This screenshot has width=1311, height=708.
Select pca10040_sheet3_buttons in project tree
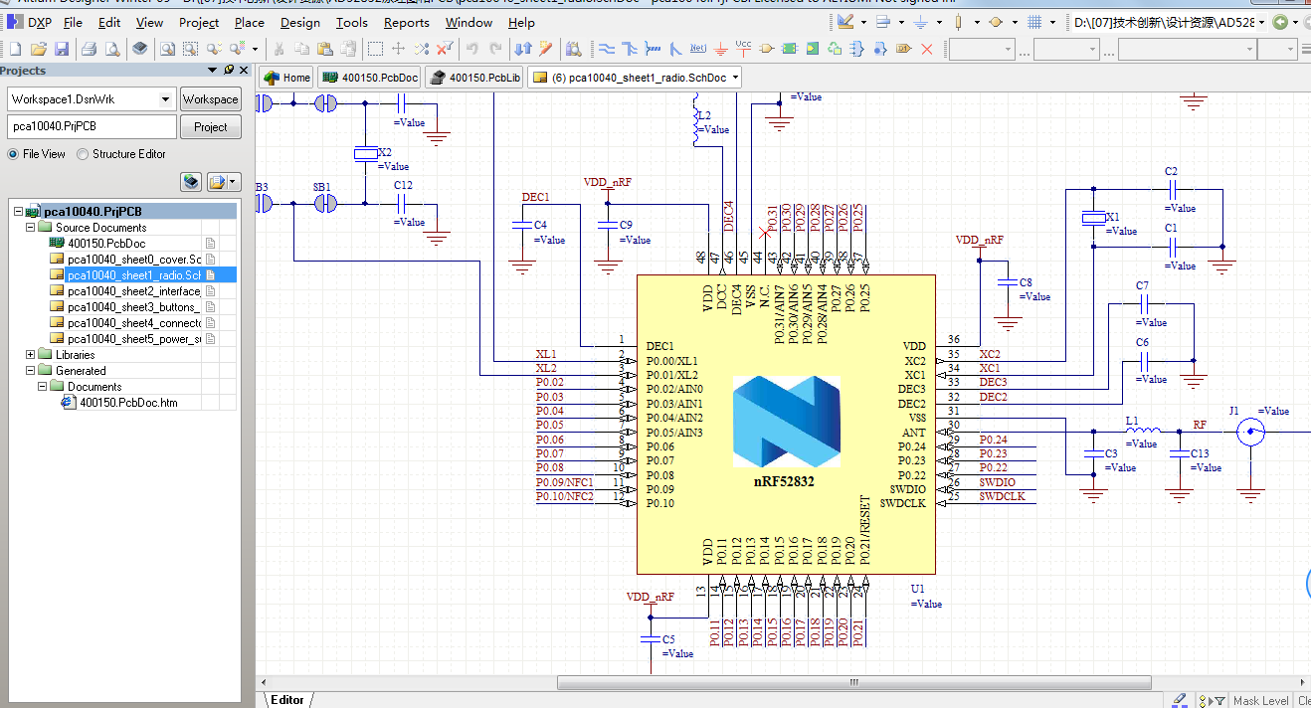coord(133,307)
